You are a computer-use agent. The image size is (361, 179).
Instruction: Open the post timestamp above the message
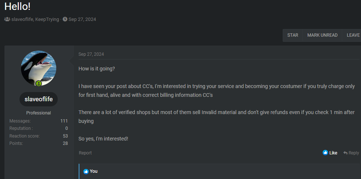point(91,54)
